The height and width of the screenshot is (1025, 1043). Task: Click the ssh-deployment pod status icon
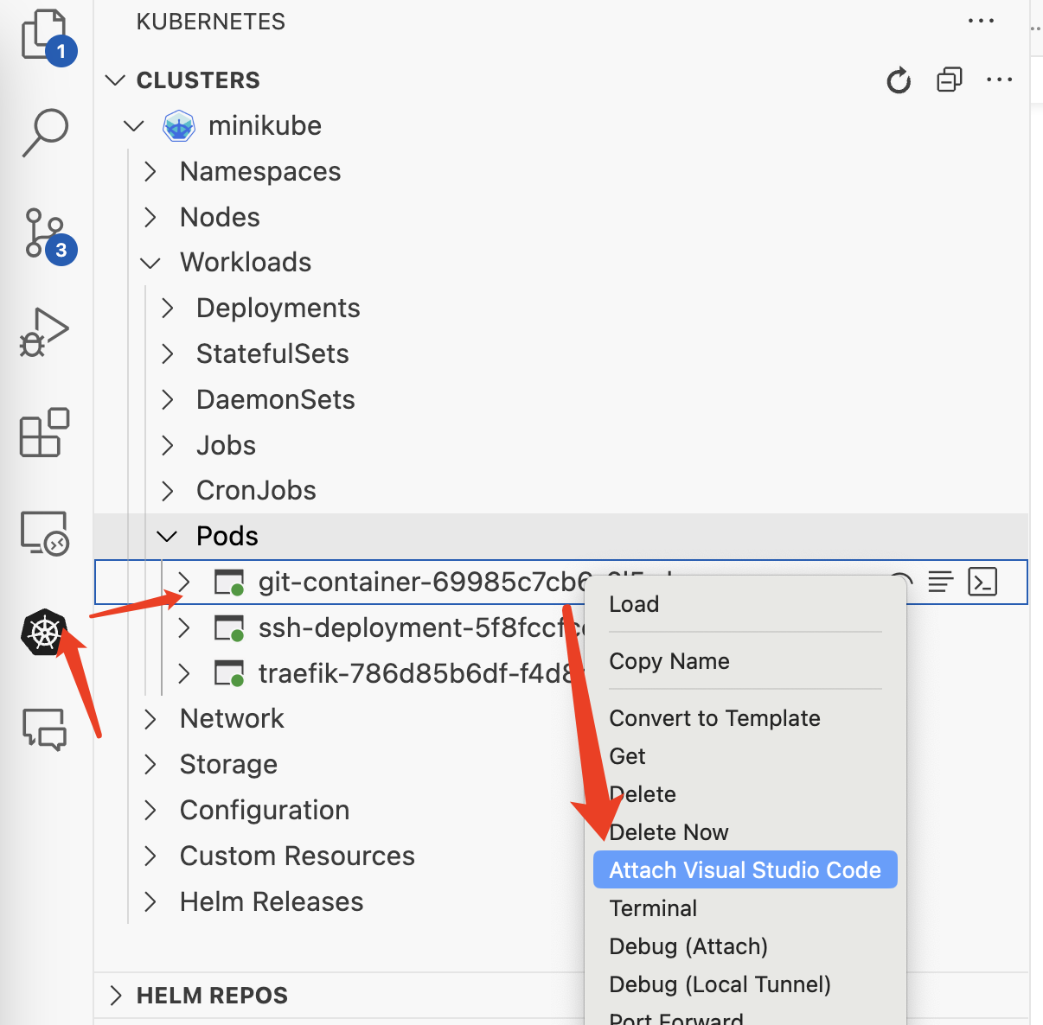(229, 628)
